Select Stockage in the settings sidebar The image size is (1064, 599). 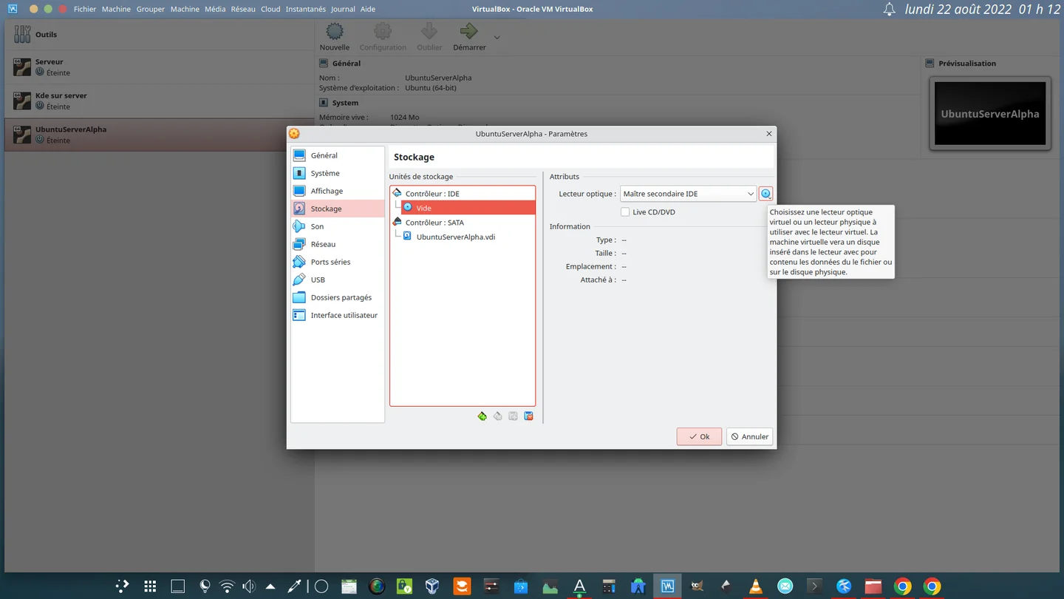pos(338,209)
